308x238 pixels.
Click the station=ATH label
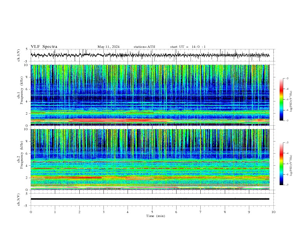[144, 47]
